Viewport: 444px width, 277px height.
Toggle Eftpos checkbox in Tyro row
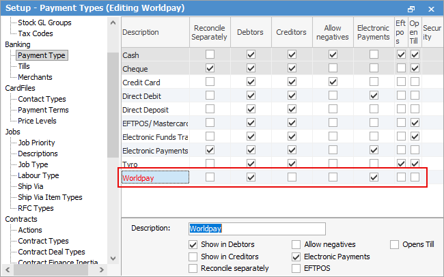click(401, 164)
